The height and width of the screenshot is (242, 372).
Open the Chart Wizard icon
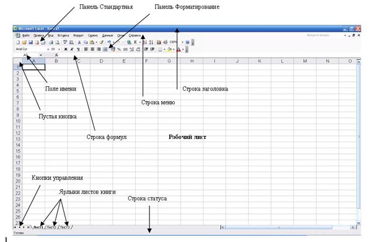tap(159, 42)
